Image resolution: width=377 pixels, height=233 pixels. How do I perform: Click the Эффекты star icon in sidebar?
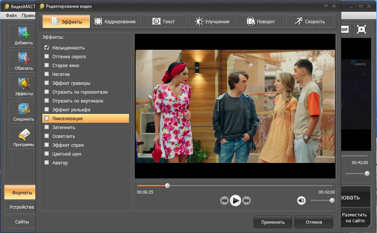pyautogui.click(x=24, y=86)
